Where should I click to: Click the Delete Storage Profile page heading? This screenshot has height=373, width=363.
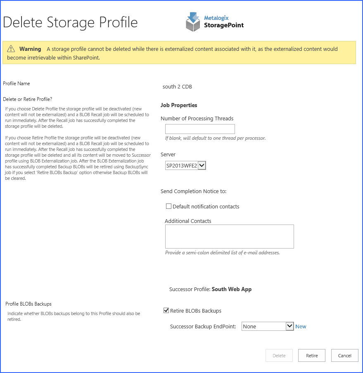tap(70, 22)
